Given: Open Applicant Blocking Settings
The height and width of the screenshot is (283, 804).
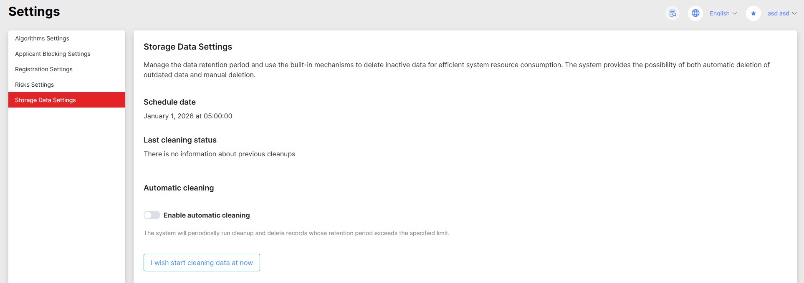Looking at the screenshot, I should [53, 54].
